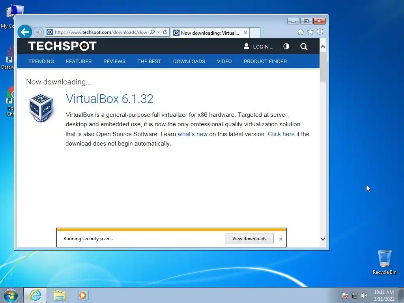Select the Recycle Bin desktop icon
404x303 pixels.
pyautogui.click(x=384, y=262)
